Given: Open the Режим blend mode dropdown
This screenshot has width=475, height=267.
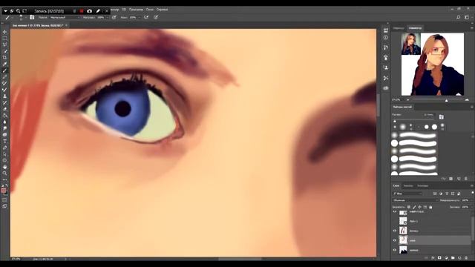Looking at the screenshot, I should coord(64,17).
